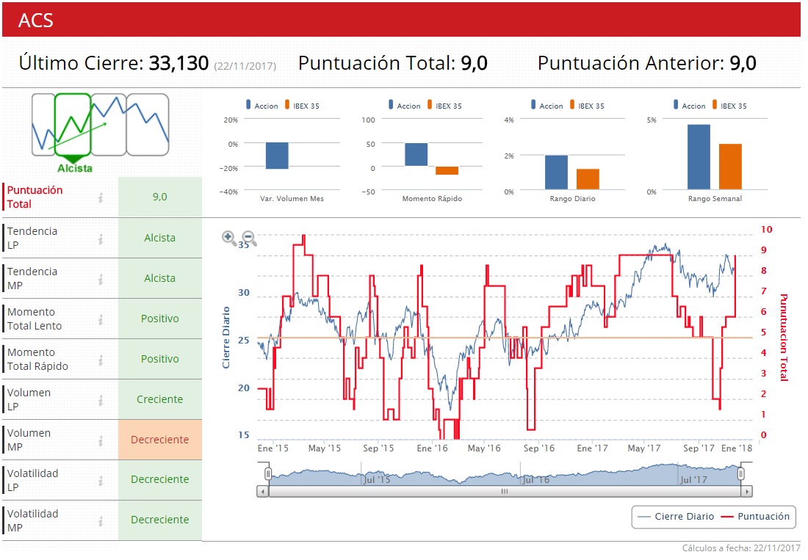Click the first bearish-to-bullish phase box in trend diagram
This screenshot has height=560, width=808.
point(43,125)
